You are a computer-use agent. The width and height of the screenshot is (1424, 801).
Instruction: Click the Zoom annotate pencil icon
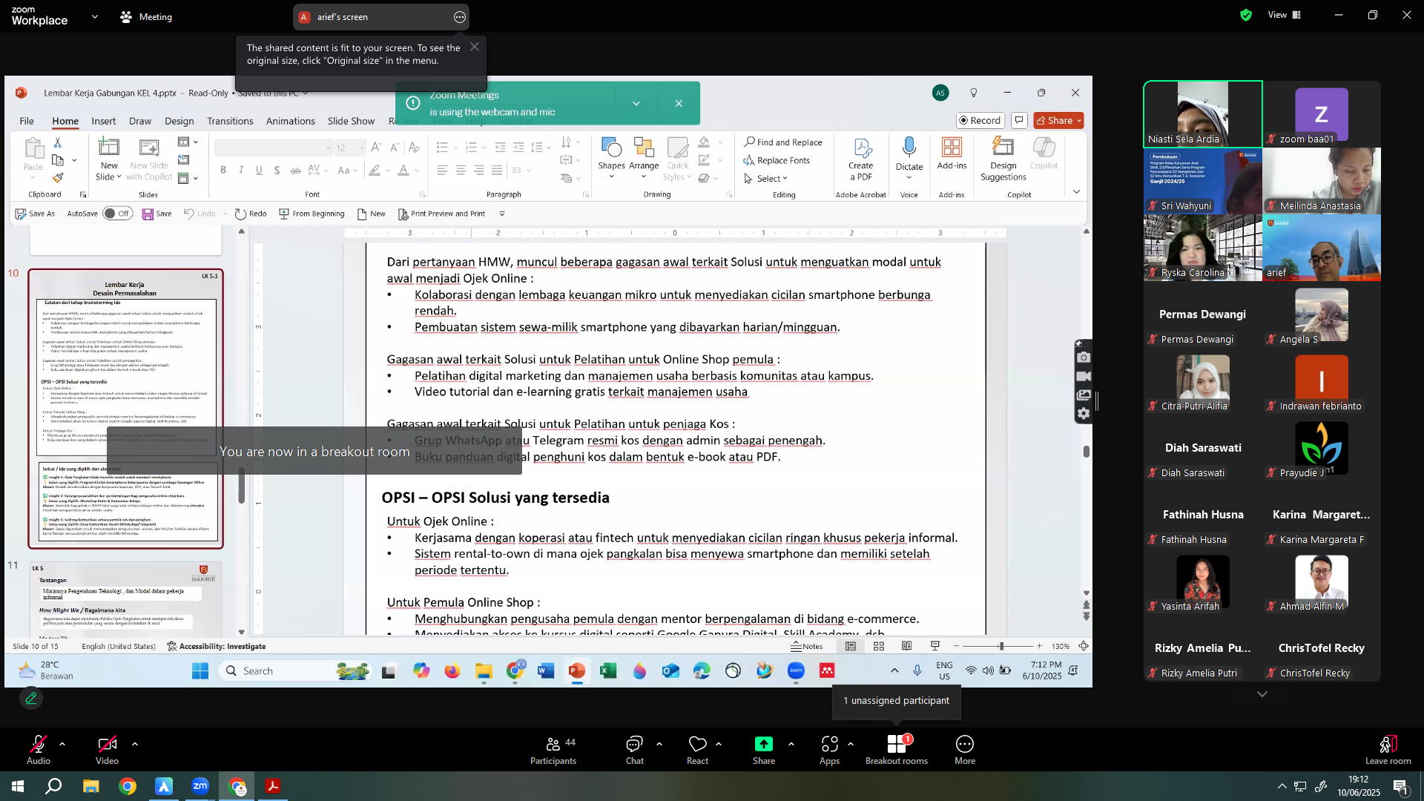pos(31,698)
